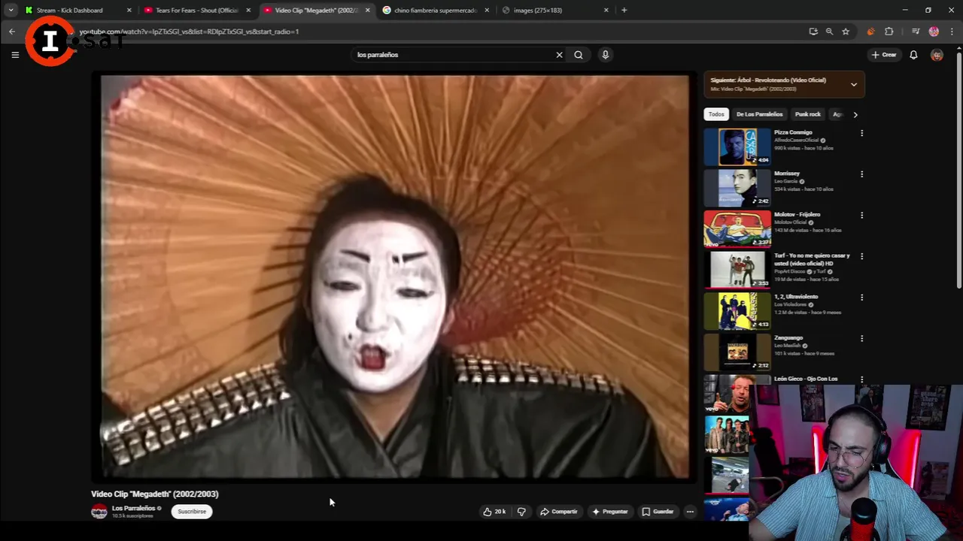
Task: Clear the search box with the X
Action: pyautogui.click(x=559, y=55)
